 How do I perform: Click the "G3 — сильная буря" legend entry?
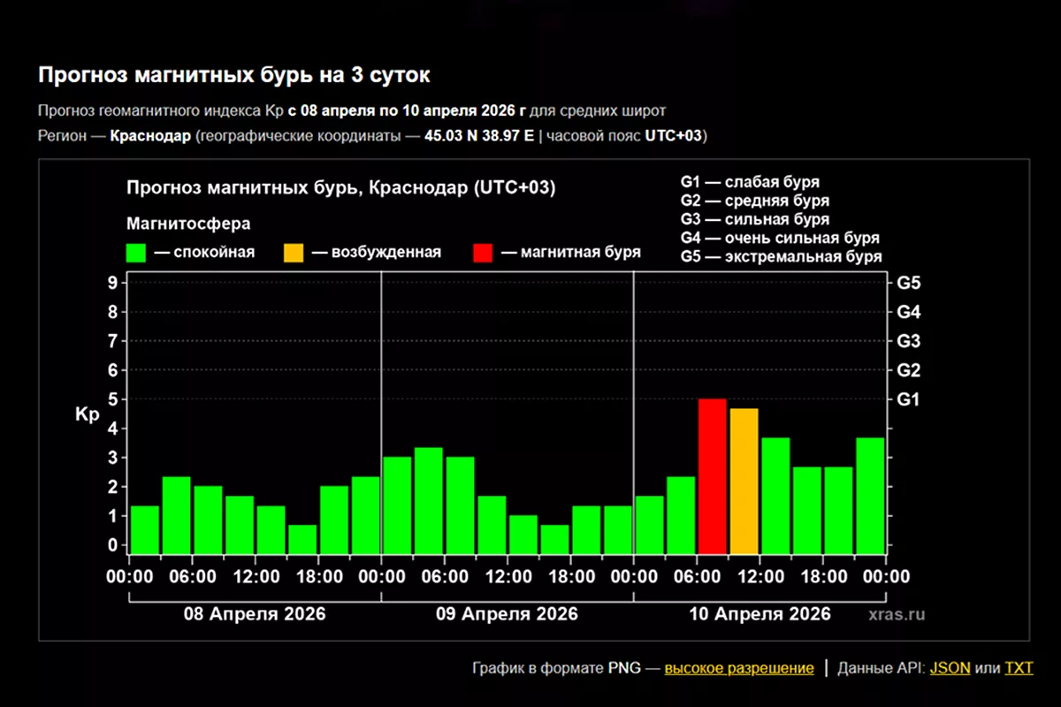point(754,219)
